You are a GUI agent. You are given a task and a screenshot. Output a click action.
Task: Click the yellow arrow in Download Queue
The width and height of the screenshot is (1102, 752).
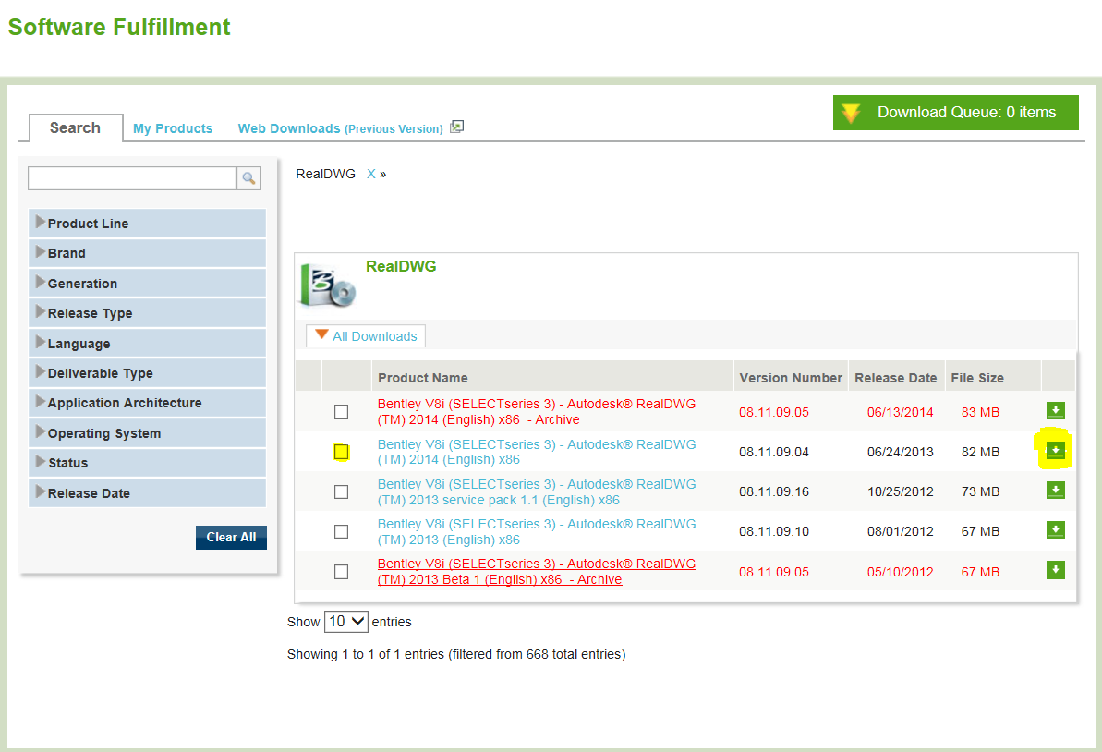[x=851, y=113]
